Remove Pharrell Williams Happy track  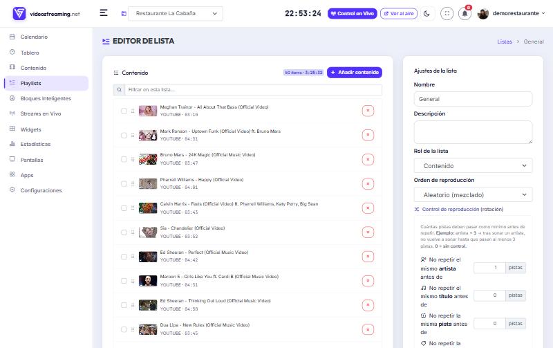tap(368, 183)
